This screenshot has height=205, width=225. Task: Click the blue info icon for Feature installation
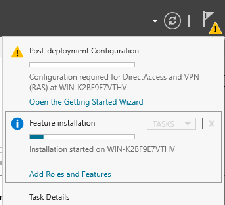[17, 124]
